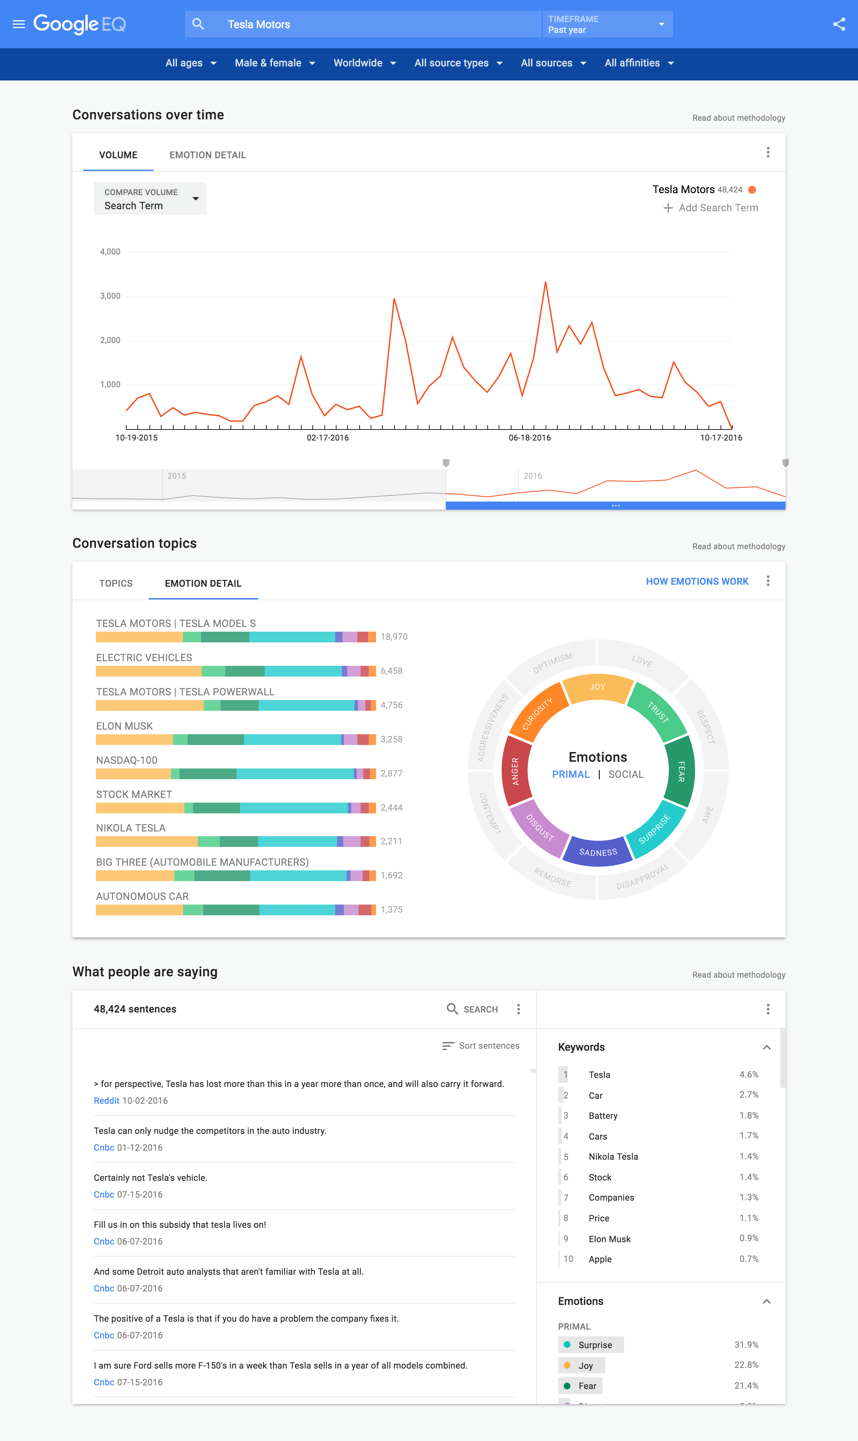This screenshot has height=1441, width=858.
Task: Select the Fear primal emotion chip
Action: [x=580, y=1386]
